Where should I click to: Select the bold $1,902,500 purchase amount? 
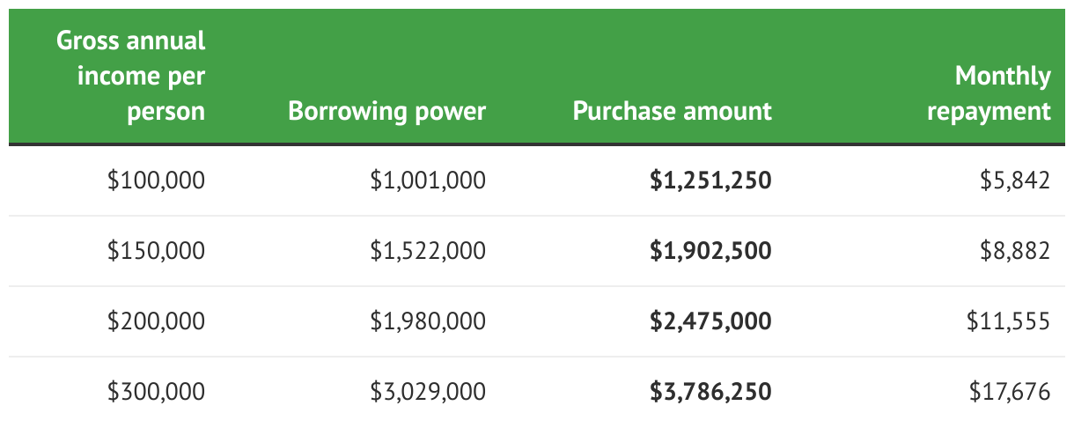[x=711, y=251]
